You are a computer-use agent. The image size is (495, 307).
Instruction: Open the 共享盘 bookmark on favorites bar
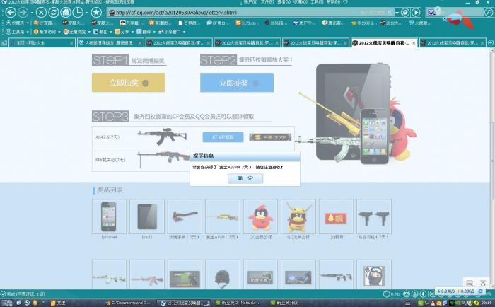132,23
